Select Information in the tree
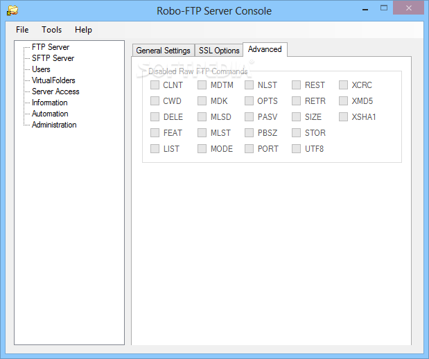 pos(49,103)
